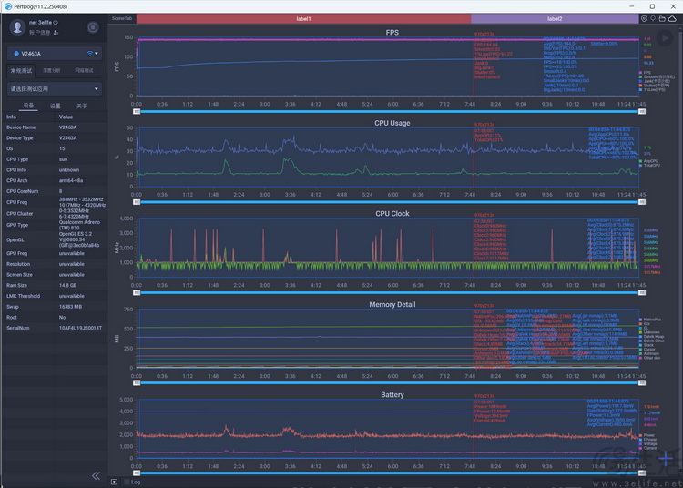The height and width of the screenshot is (488, 683).
Task: Click the lightbulb tips icon in top toolbar
Action: click(653, 19)
